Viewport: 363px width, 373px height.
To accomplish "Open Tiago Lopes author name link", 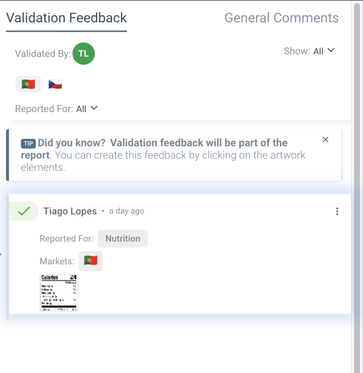I will (x=70, y=211).
